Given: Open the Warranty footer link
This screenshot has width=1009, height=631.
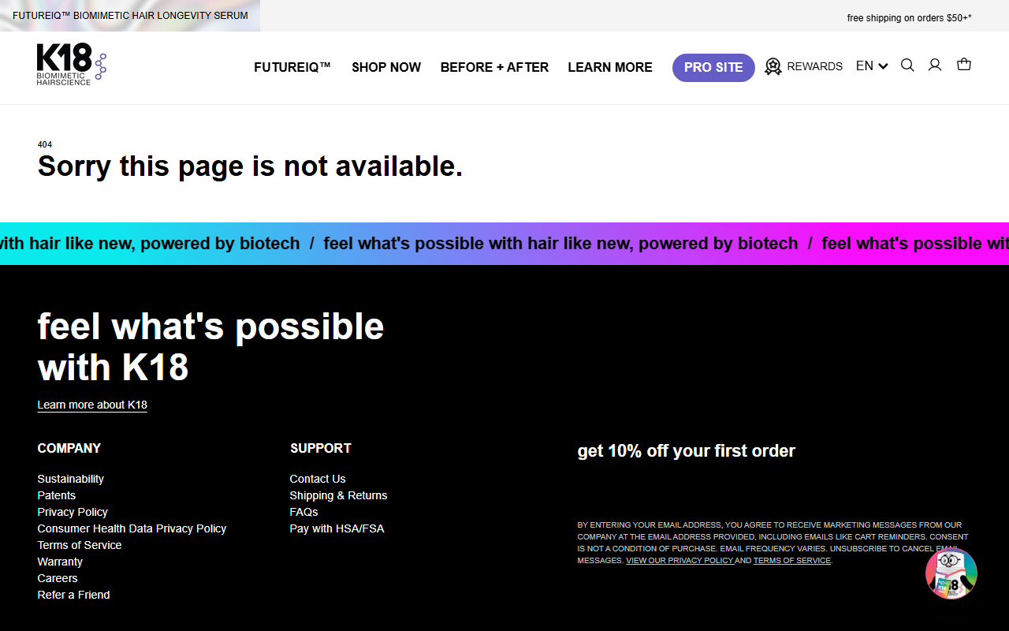Looking at the screenshot, I should click(60, 562).
